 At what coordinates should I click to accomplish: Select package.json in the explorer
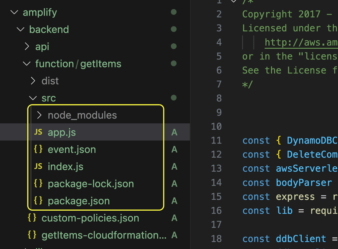pos(79,201)
